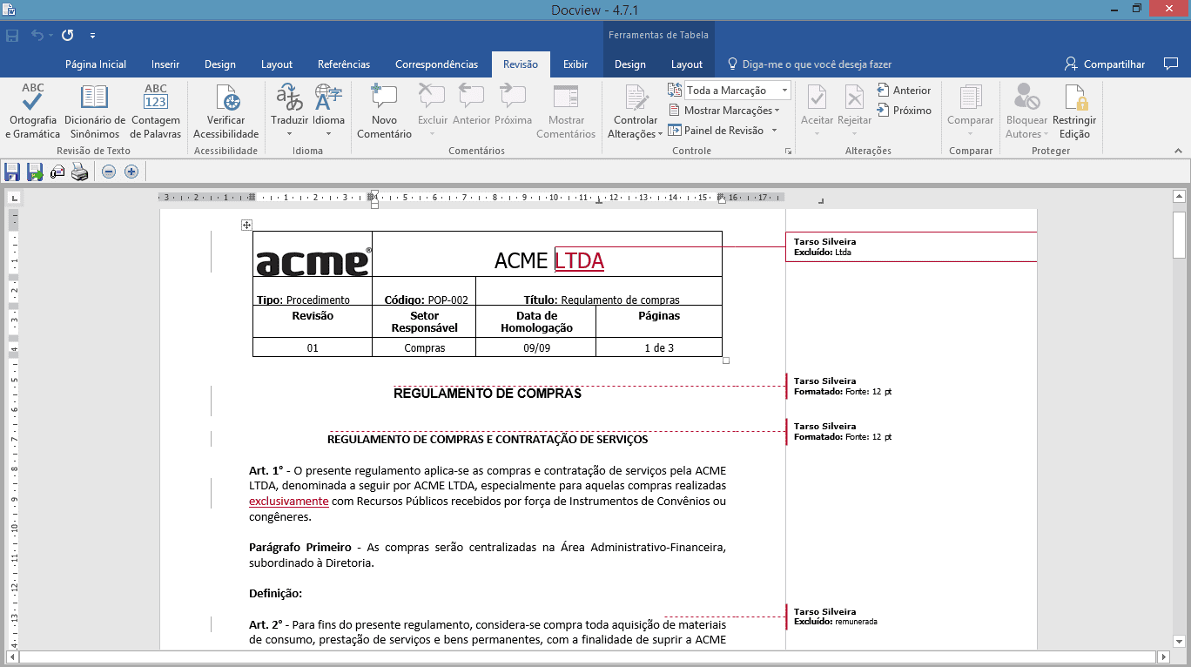Add a Novo Comentário
The width and height of the screenshot is (1191, 667).
[384, 111]
